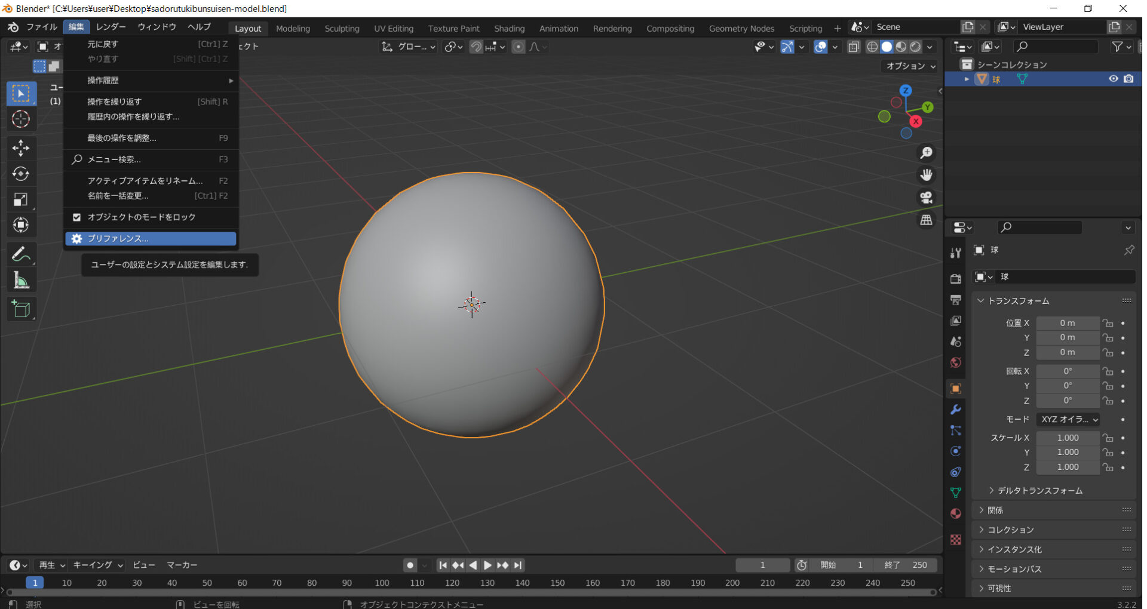This screenshot has width=1147, height=609.
Task: Select the Move tool in the toolbar
Action: click(21, 147)
